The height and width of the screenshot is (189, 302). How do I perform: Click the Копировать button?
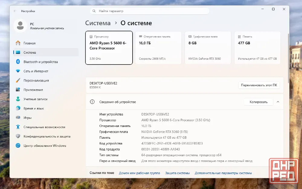(x=259, y=102)
